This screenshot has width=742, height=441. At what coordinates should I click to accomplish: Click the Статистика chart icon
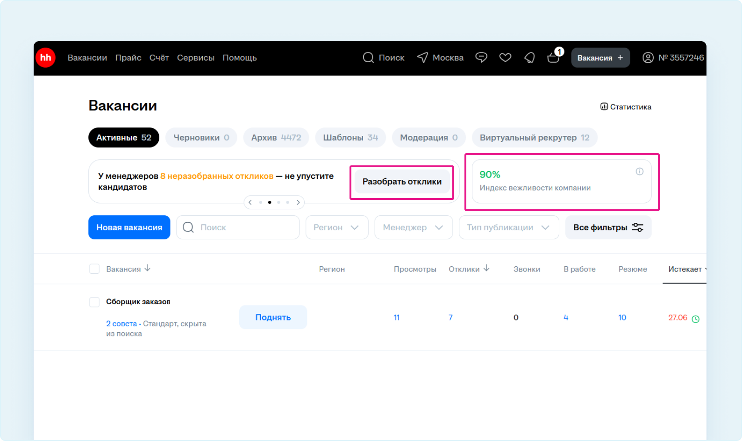pyautogui.click(x=604, y=107)
